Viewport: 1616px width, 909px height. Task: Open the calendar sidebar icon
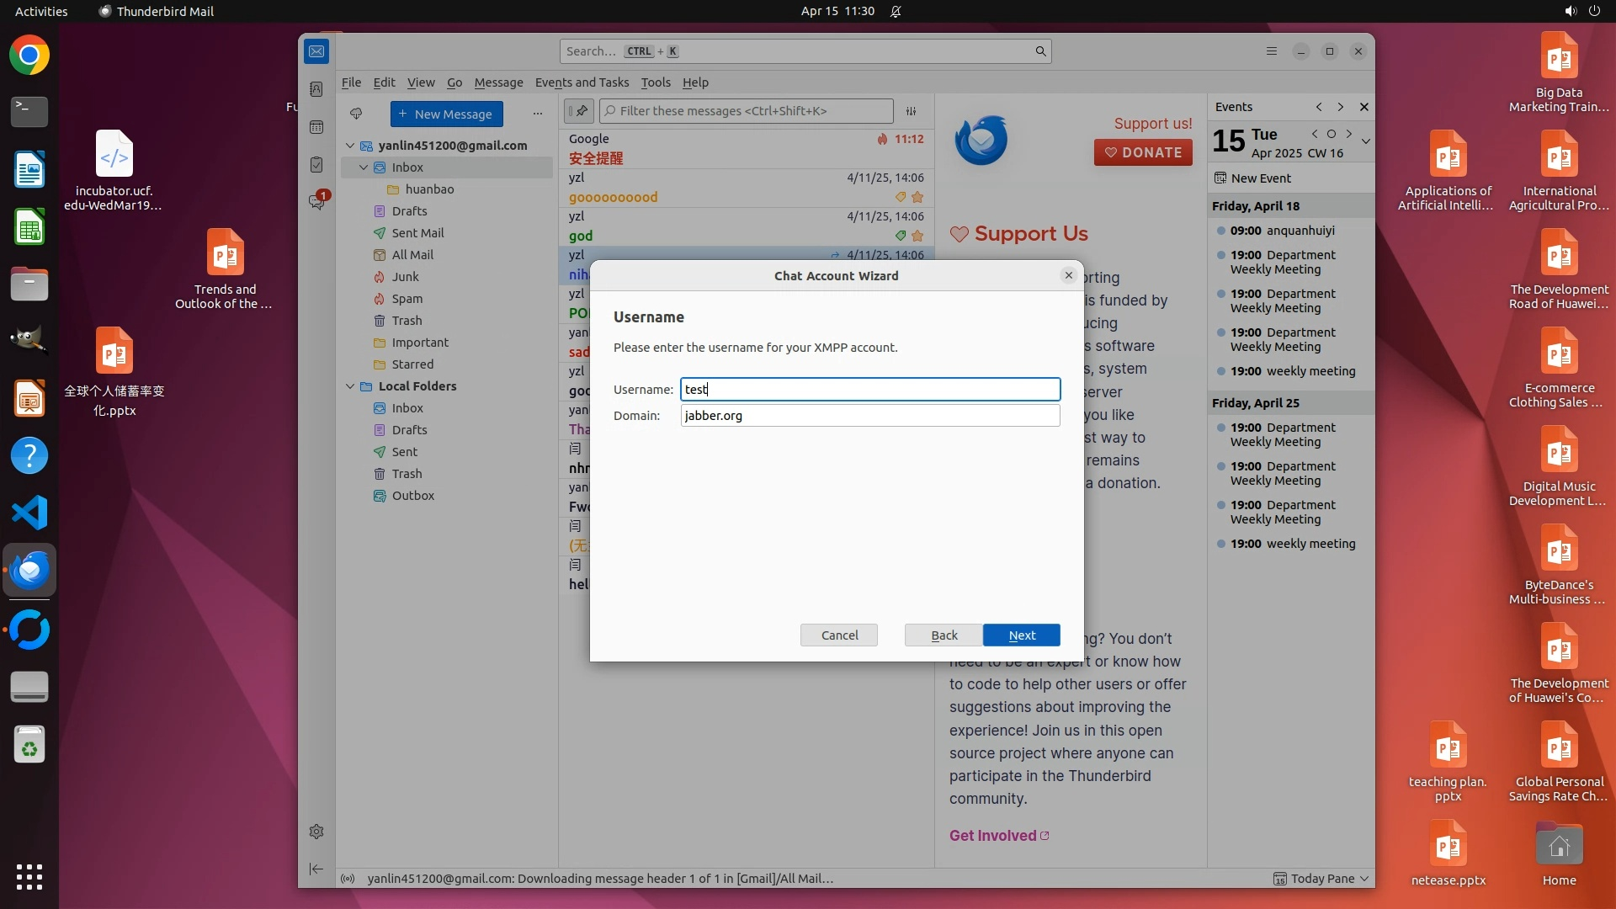click(316, 127)
